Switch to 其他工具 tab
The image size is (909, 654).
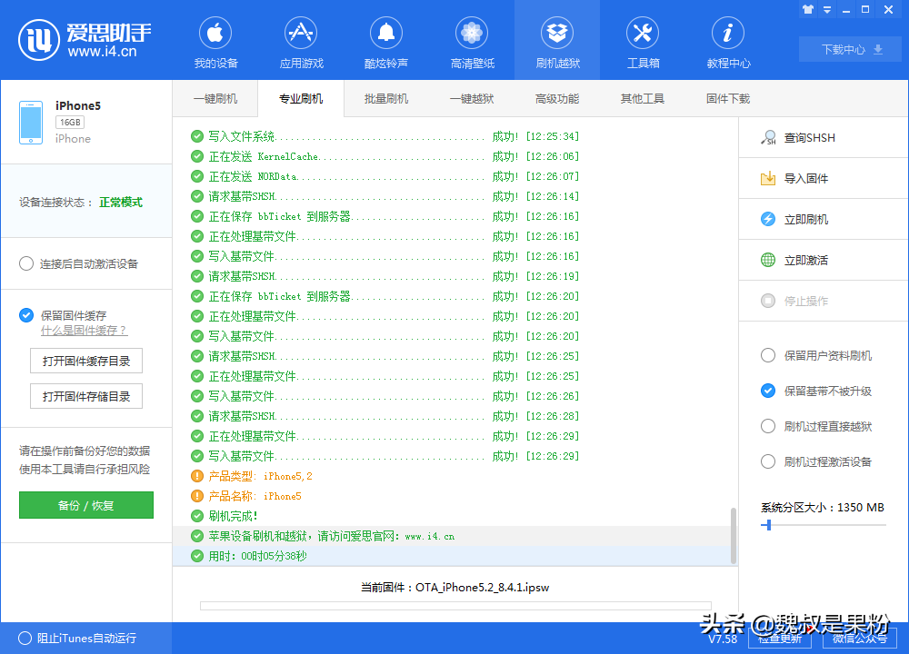click(x=643, y=99)
